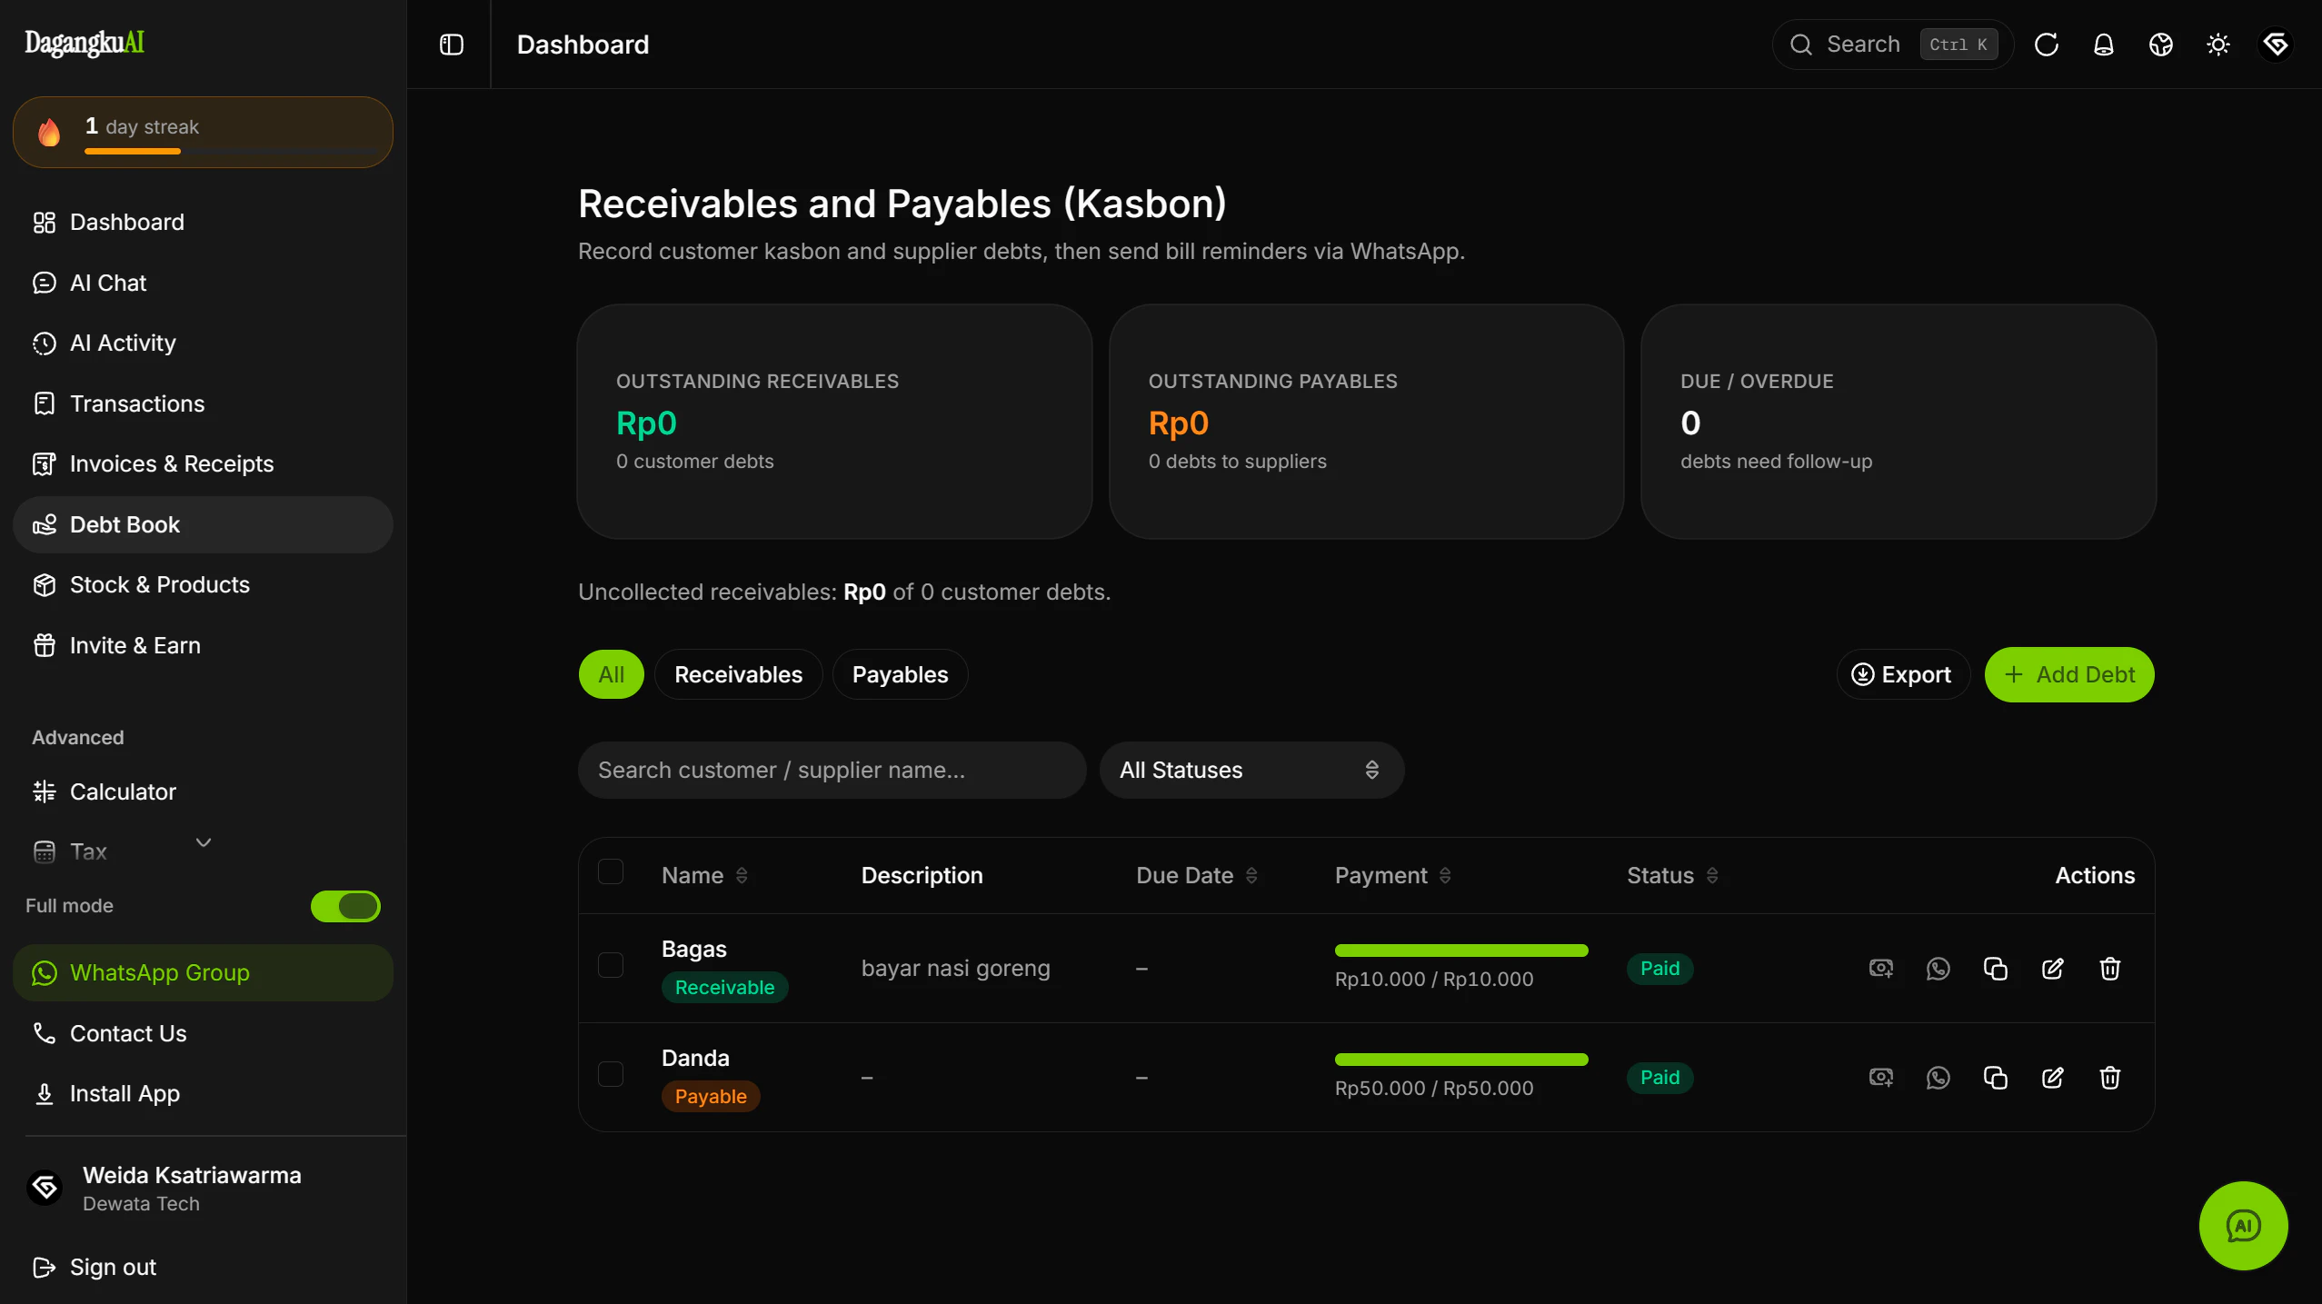Image resolution: width=2322 pixels, height=1304 pixels.
Task: Edit the Bagas debt entry
Action: tap(2052, 968)
